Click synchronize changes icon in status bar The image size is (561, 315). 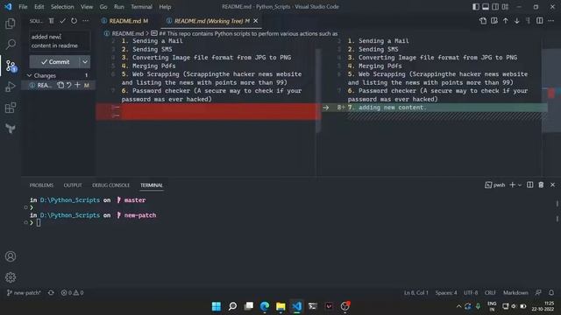(x=51, y=292)
